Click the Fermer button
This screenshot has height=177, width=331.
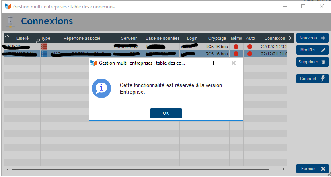point(313,169)
